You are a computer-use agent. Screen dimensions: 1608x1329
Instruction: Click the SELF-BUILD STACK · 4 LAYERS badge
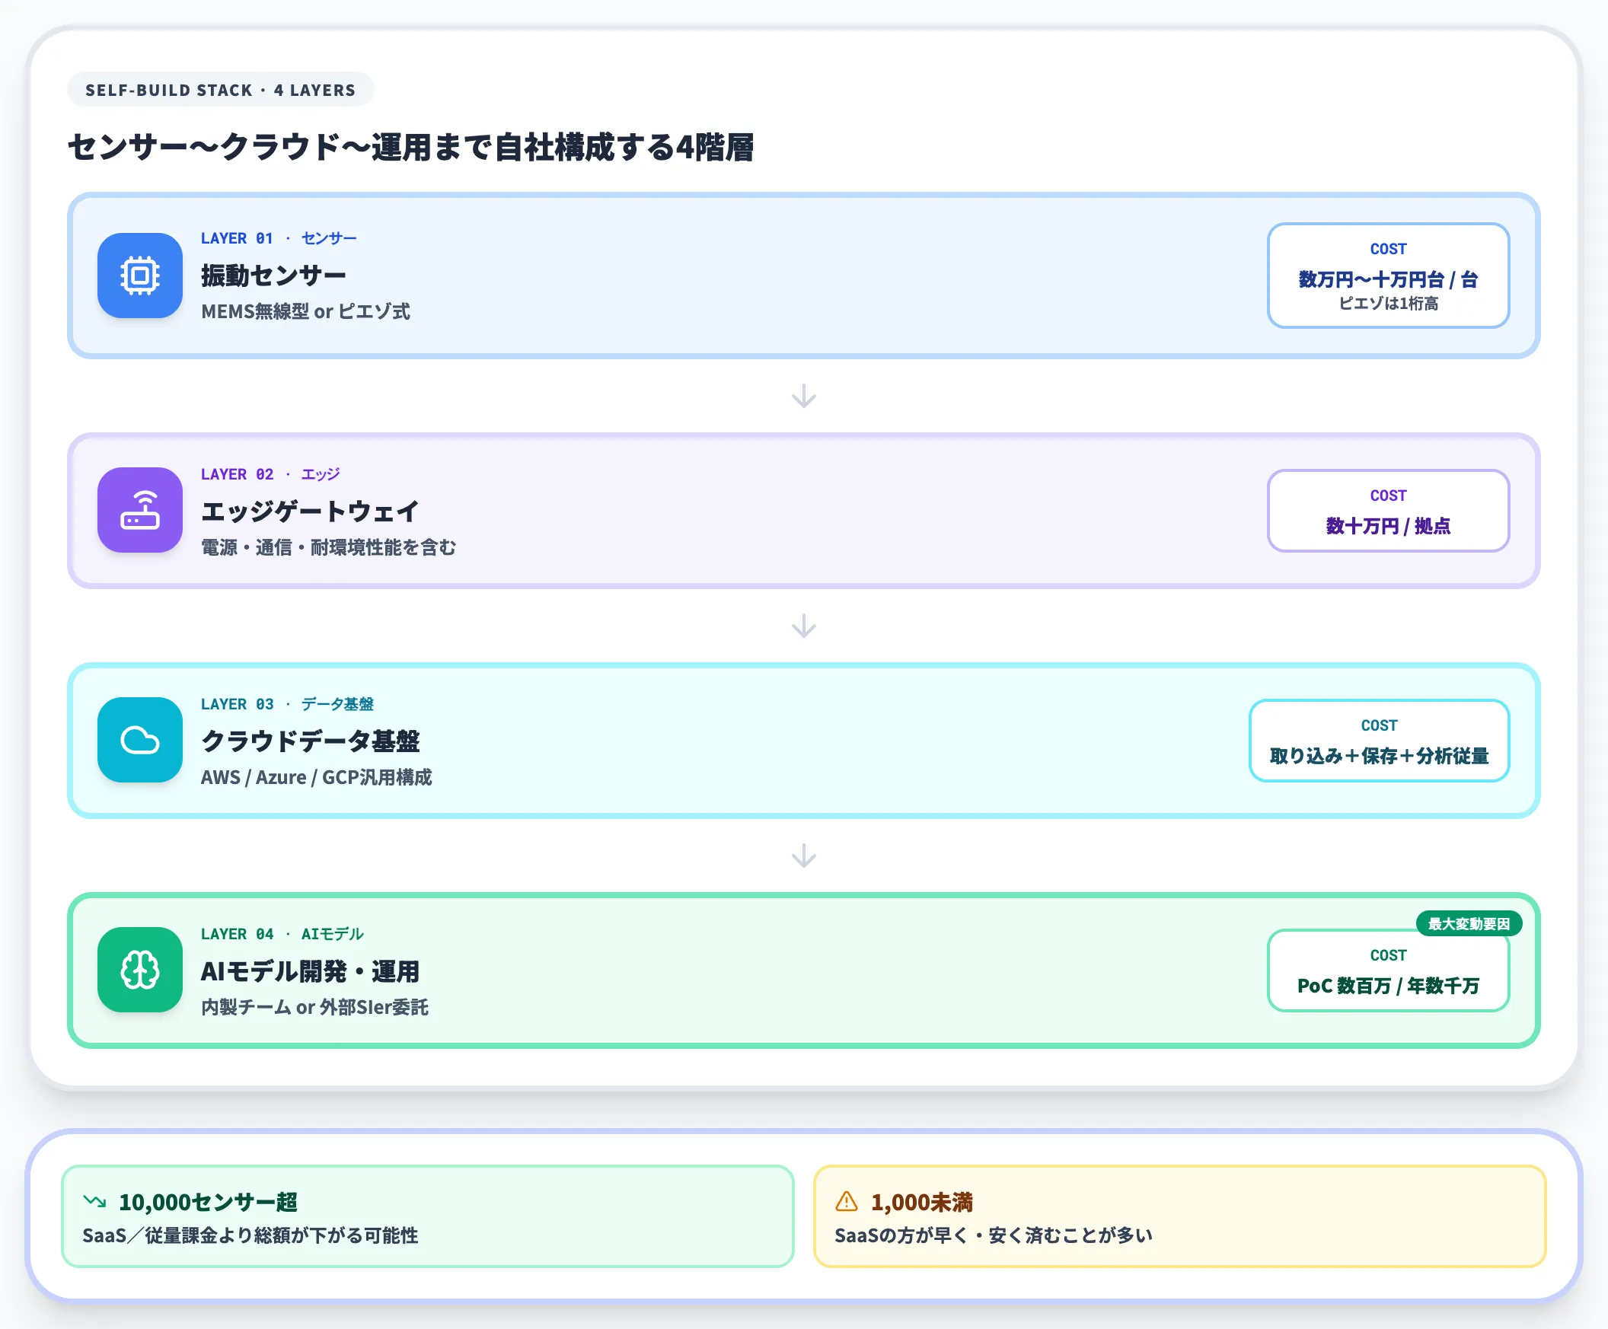[x=221, y=90]
